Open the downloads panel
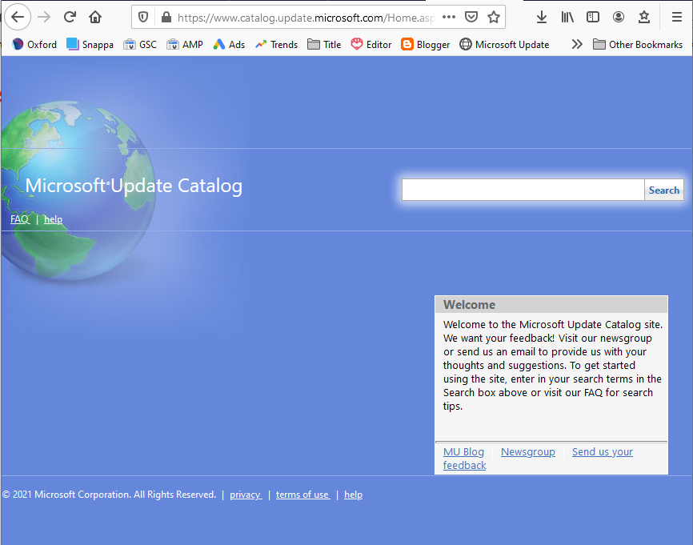693x545 pixels. tap(542, 18)
